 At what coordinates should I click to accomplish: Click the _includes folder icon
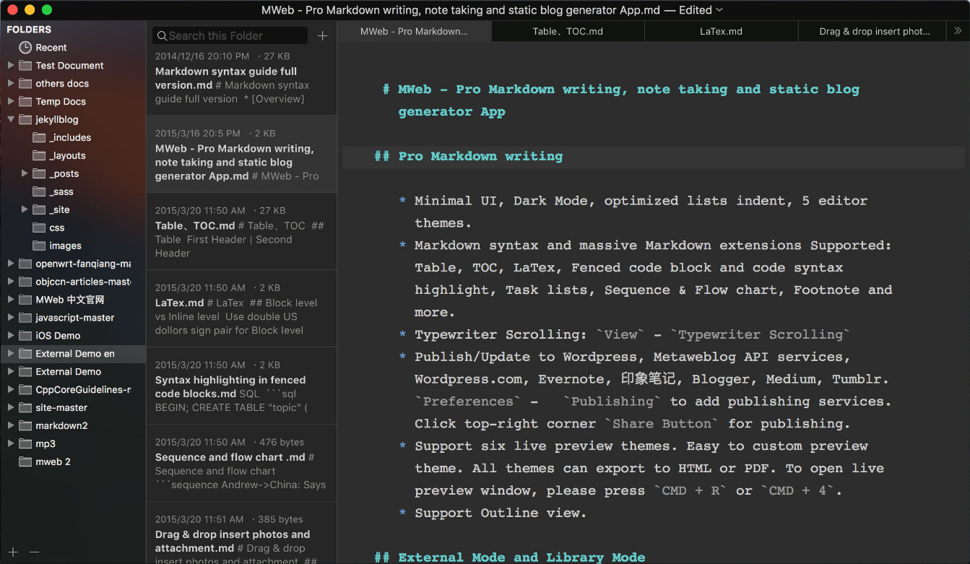coord(40,138)
